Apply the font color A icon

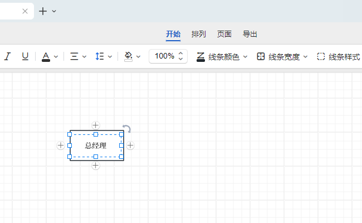point(46,57)
